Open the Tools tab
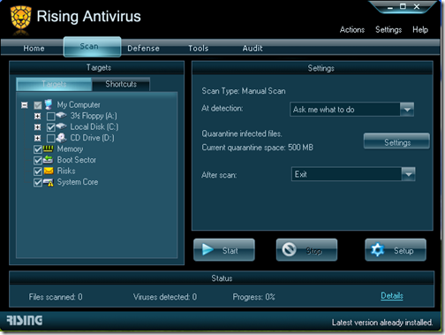The width and height of the screenshot is (445, 335). click(x=199, y=49)
